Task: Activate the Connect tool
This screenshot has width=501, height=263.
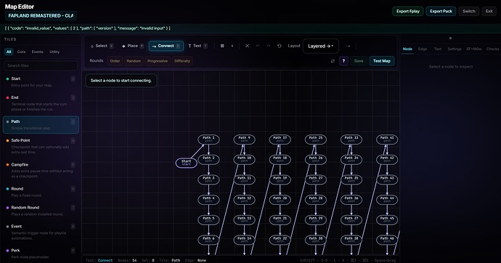Action: [166, 46]
